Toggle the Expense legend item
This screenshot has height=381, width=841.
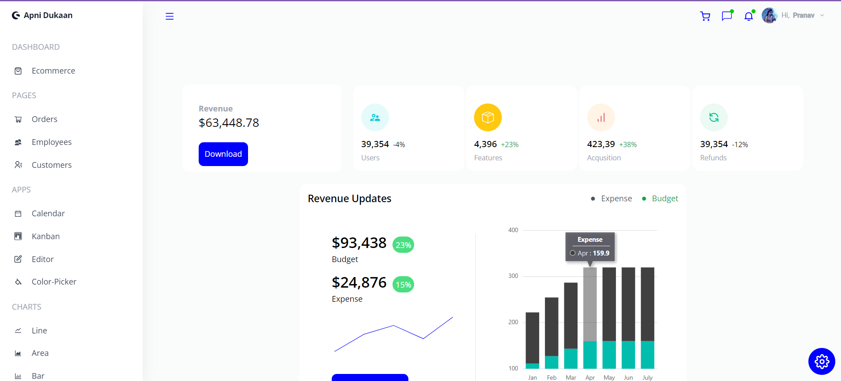click(x=611, y=199)
